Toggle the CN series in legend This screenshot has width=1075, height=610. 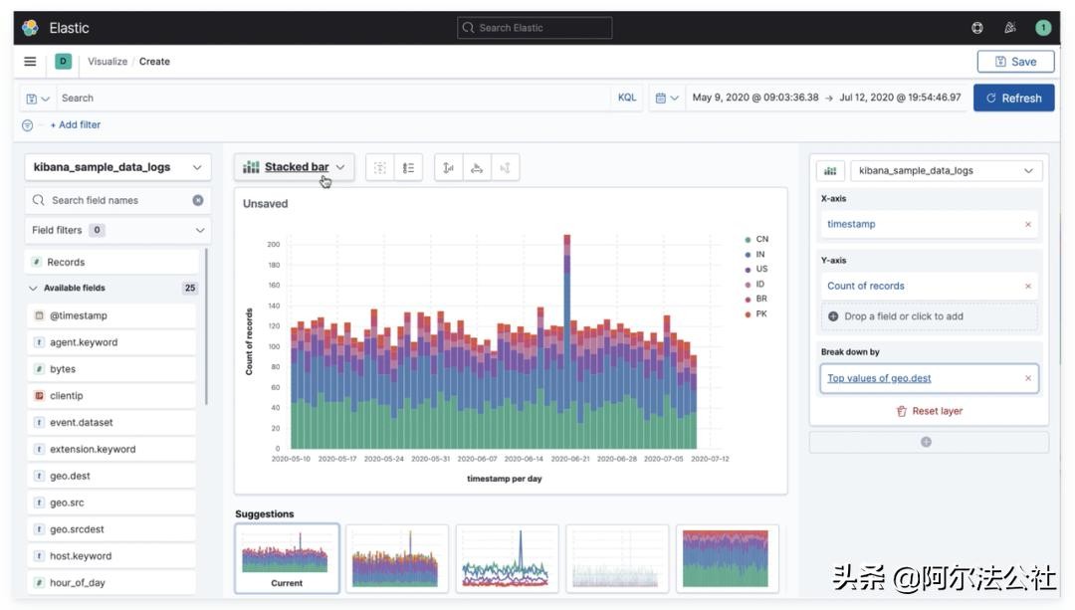[x=756, y=240]
